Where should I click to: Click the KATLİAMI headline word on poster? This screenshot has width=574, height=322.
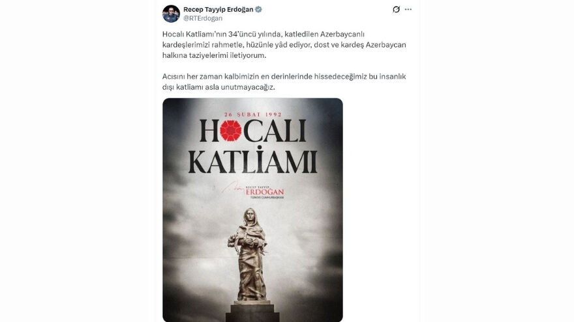click(x=252, y=161)
